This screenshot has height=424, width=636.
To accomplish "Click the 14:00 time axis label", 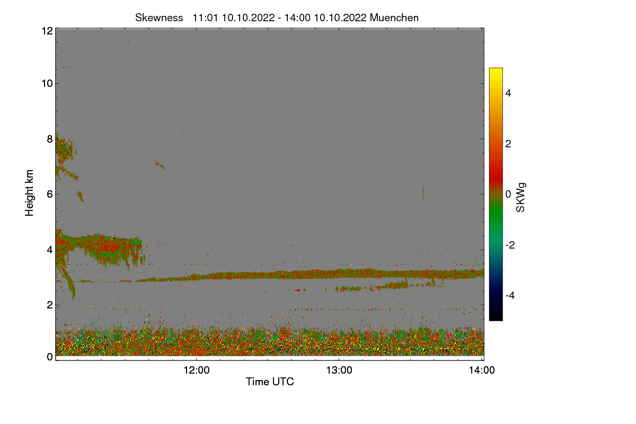I will tap(482, 371).
